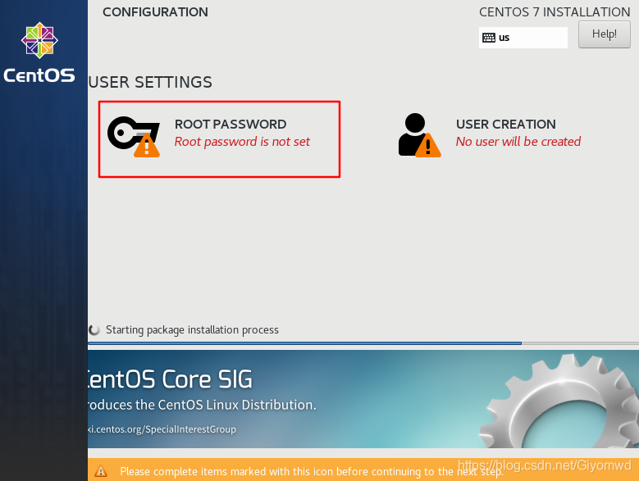639x481 pixels.
Task: Click the gear graphic in banner
Action: pyautogui.click(x=559, y=402)
